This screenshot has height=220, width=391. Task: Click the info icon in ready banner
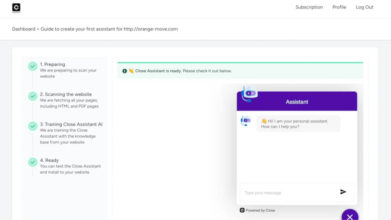(x=125, y=71)
